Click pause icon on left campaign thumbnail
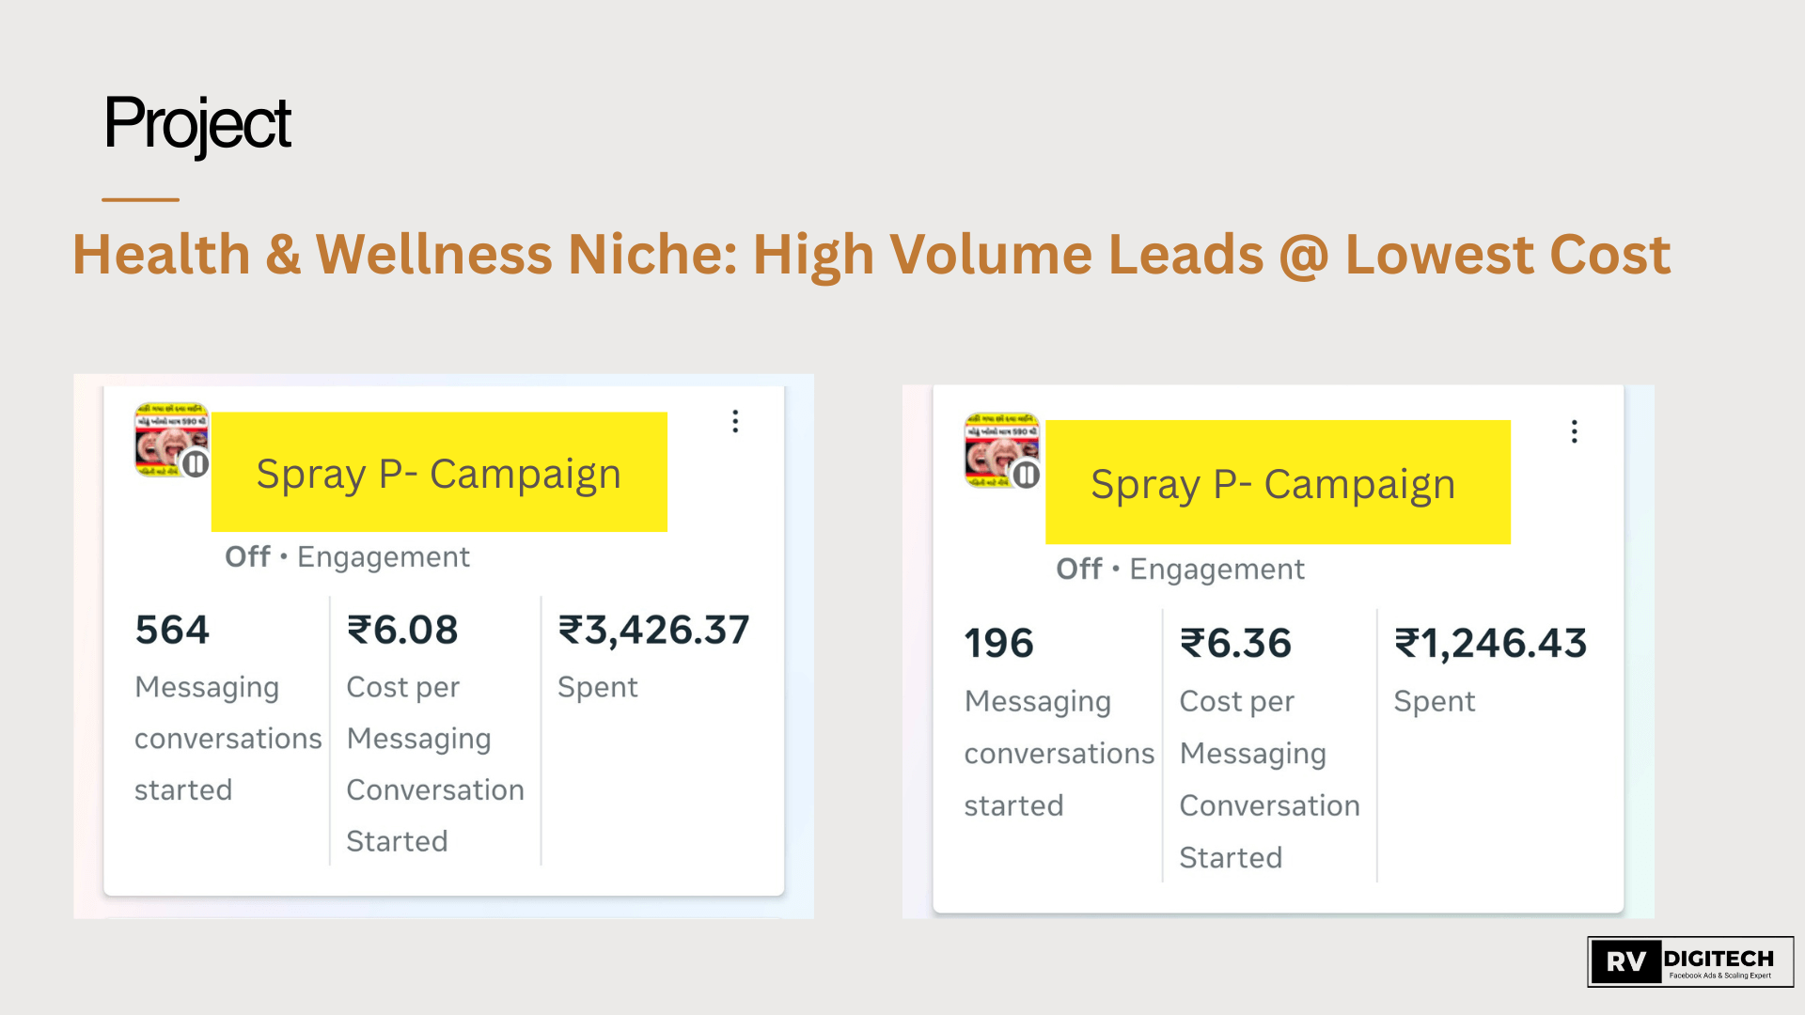The image size is (1805, 1015). 196,463
